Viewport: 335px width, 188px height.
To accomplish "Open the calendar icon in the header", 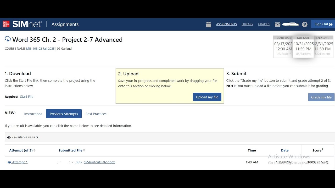I will click(x=209, y=24).
